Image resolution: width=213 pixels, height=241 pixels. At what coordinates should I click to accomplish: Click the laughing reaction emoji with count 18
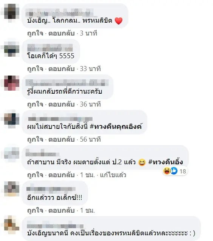click(x=167, y=171)
